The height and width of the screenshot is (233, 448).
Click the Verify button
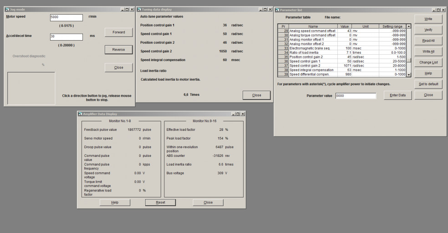[x=428, y=30]
